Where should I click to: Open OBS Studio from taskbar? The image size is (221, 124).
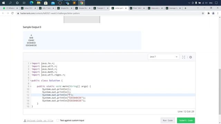pos(60,3)
